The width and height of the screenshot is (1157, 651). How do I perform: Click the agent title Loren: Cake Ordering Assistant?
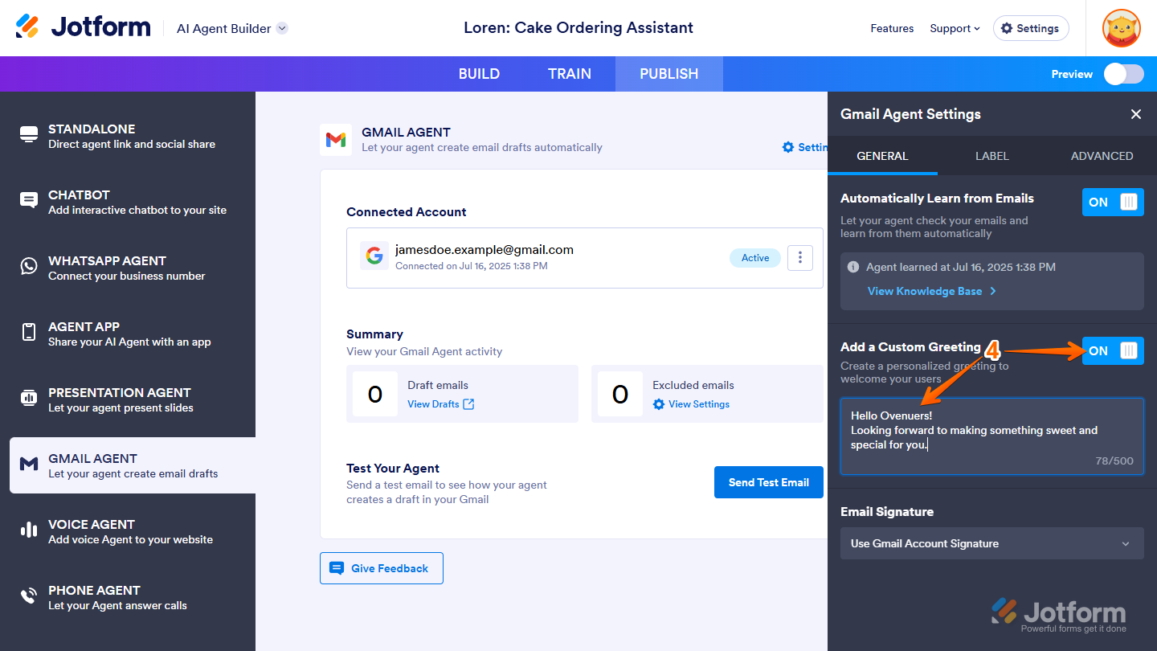[x=578, y=28]
